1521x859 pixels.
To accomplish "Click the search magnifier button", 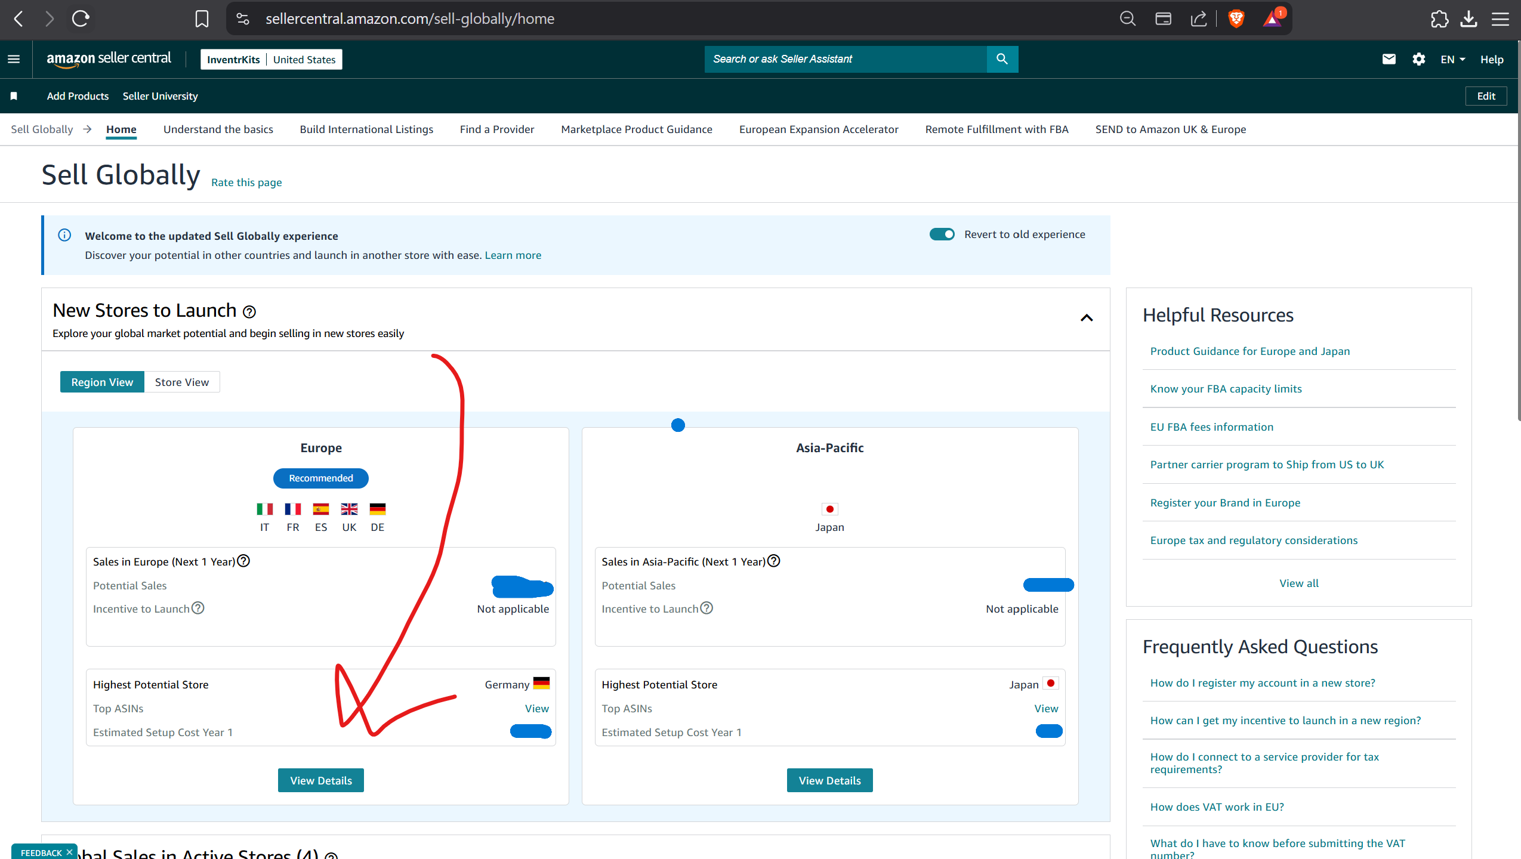I will click(x=1002, y=59).
